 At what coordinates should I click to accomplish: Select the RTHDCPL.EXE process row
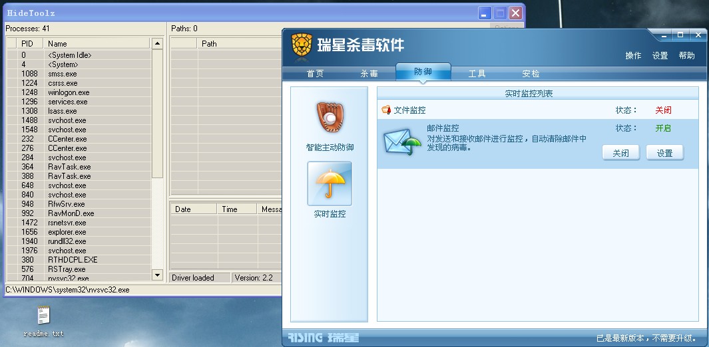[79, 259]
